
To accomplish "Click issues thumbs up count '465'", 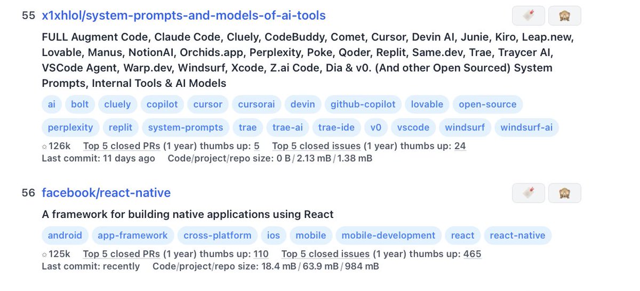I will (472, 254).
